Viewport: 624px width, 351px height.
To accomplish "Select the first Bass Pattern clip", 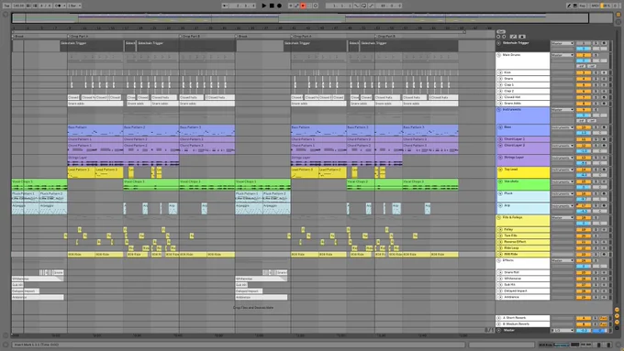I will point(95,130).
